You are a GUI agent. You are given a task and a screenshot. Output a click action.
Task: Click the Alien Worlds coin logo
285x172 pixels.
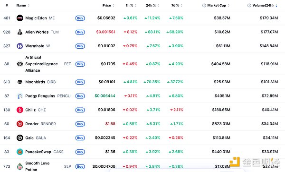[20, 32]
